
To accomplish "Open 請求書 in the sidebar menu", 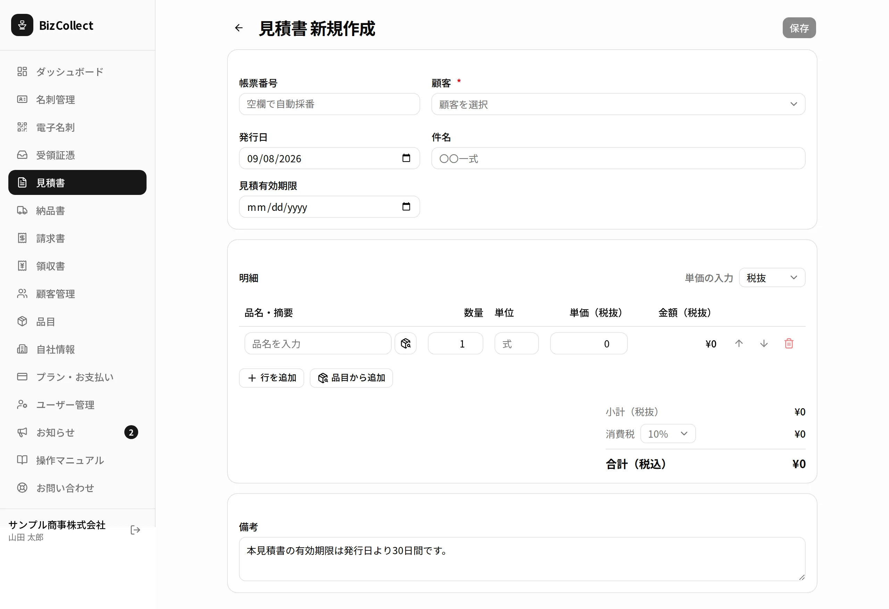I will pyautogui.click(x=77, y=238).
